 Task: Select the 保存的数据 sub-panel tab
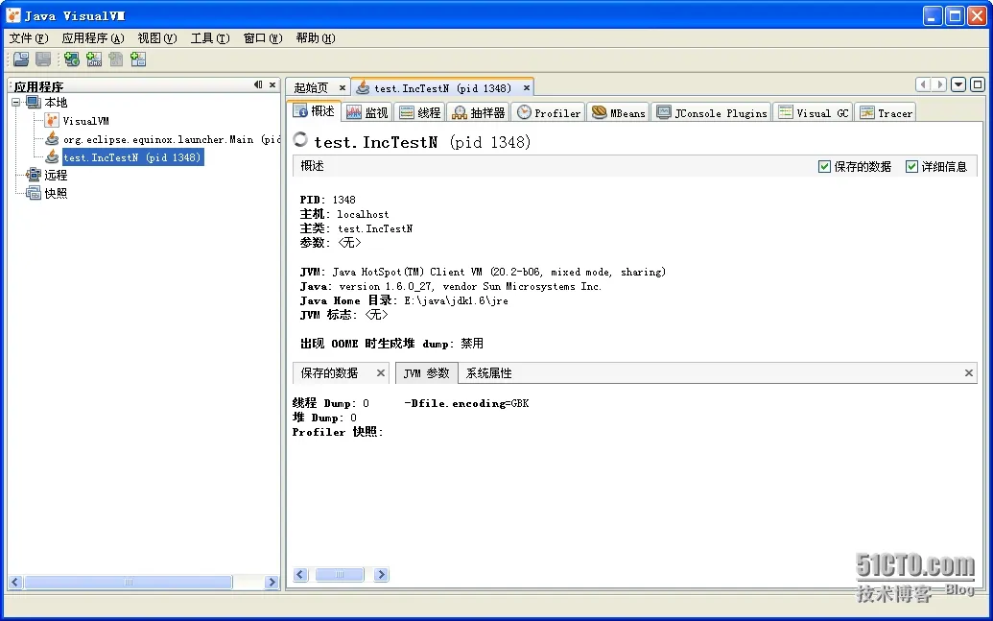tap(329, 373)
